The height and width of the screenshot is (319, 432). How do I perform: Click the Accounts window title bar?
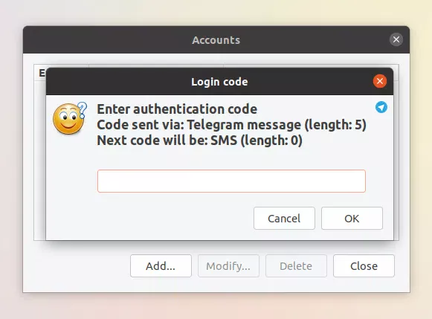216,40
